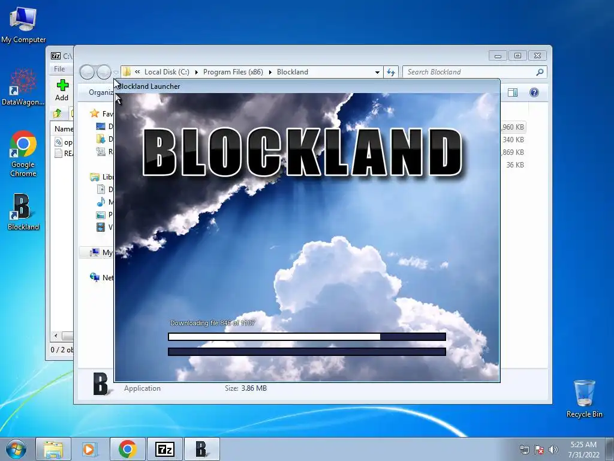
Task: Select Local Disk (C:) in the address bar
Action: 167,72
